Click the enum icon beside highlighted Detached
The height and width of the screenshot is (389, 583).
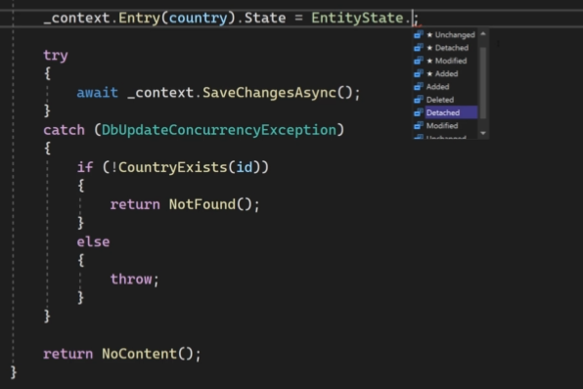419,112
